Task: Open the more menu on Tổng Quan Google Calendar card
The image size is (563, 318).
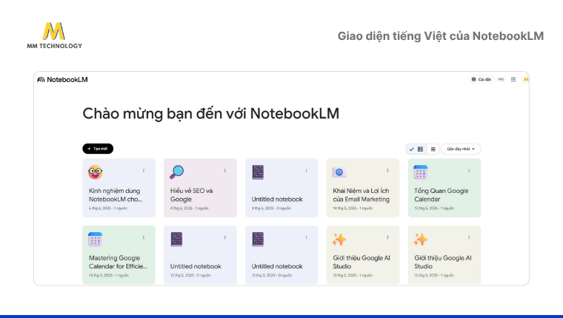Action: [469, 171]
